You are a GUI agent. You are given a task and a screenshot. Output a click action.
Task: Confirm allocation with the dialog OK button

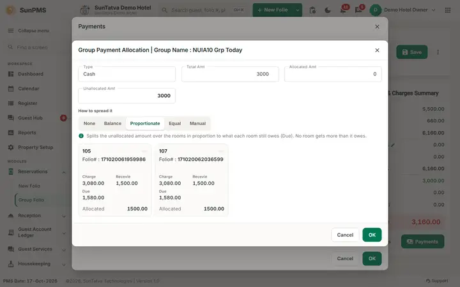click(x=372, y=235)
